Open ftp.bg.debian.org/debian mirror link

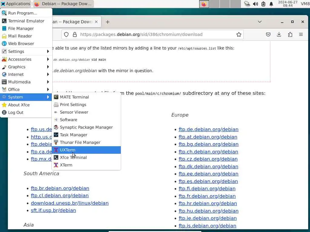click(208, 144)
